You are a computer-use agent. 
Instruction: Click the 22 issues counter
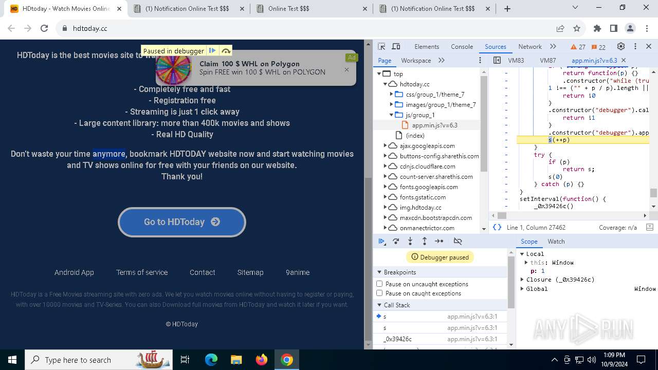pyautogui.click(x=598, y=47)
